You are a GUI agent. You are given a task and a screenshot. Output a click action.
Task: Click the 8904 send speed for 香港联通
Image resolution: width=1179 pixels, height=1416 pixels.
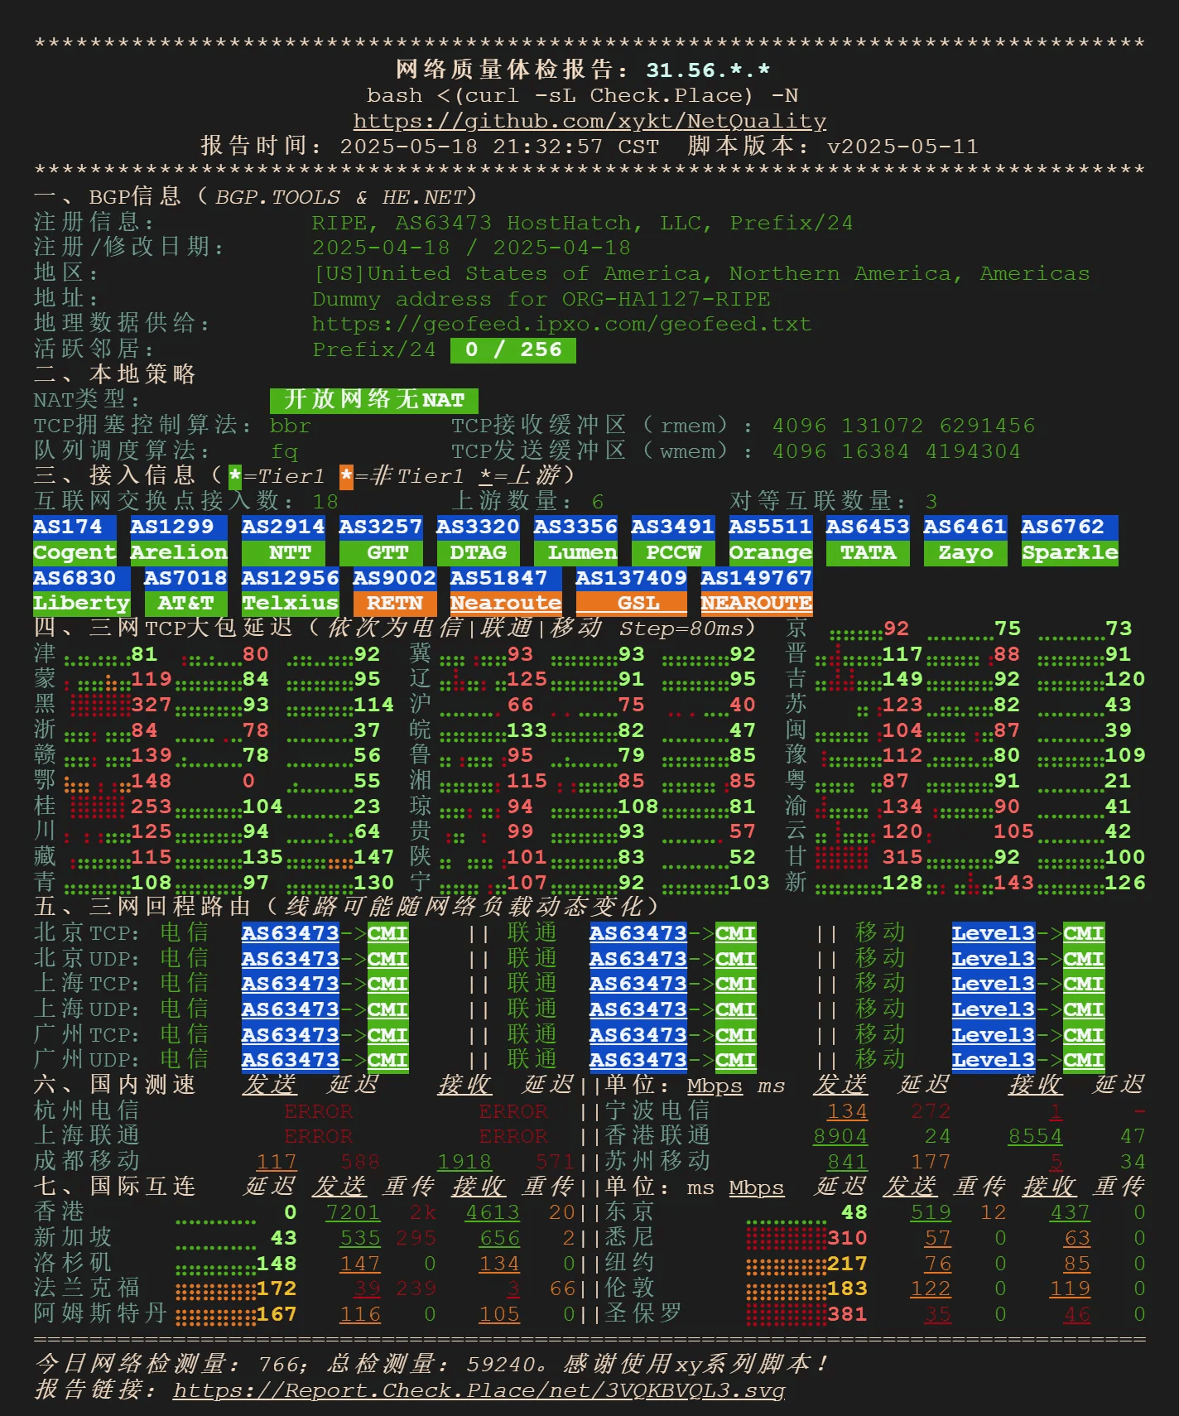click(840, 1136)
